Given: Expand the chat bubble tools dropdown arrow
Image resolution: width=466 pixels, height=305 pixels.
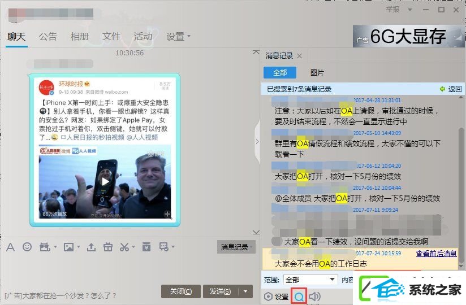Looking at the screenshot, I should (173, 247).
